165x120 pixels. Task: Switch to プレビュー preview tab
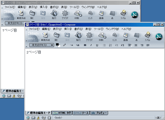click(x=99, y=113)
